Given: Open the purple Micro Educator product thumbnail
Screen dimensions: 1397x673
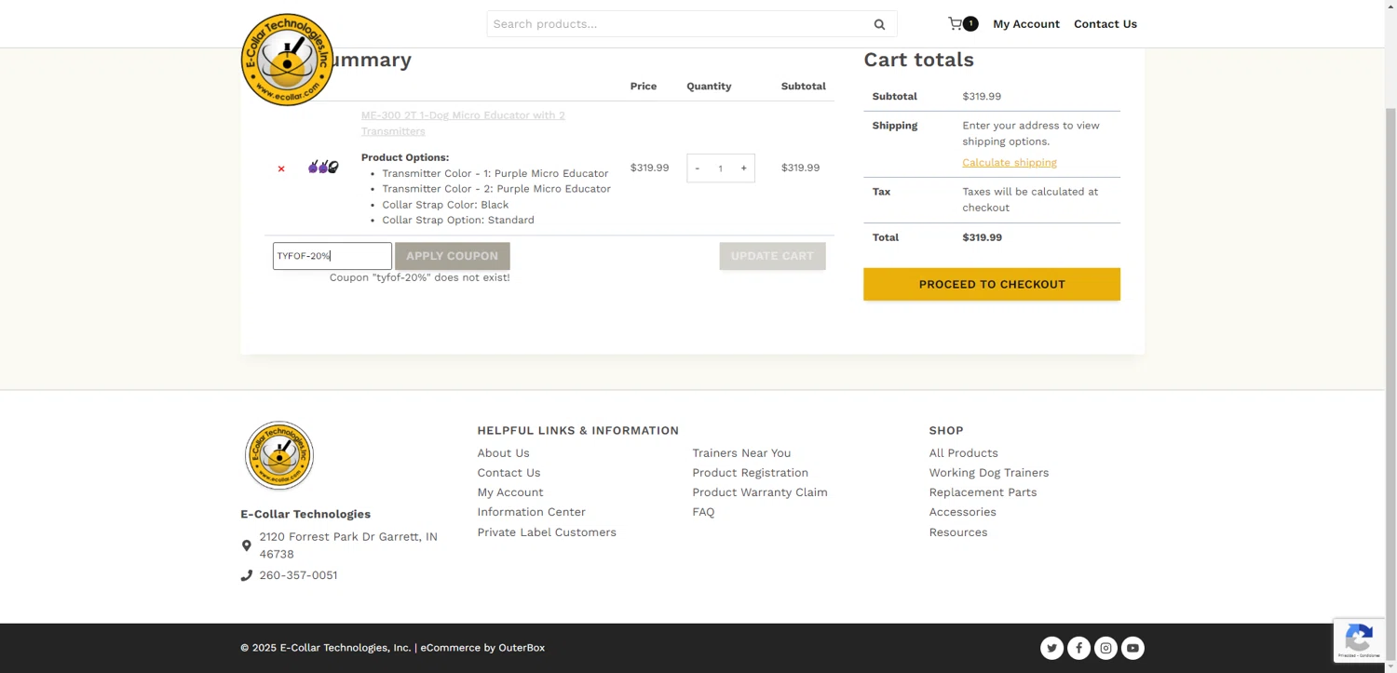Looking at the screenshot, I should click(x=323, y=168).
